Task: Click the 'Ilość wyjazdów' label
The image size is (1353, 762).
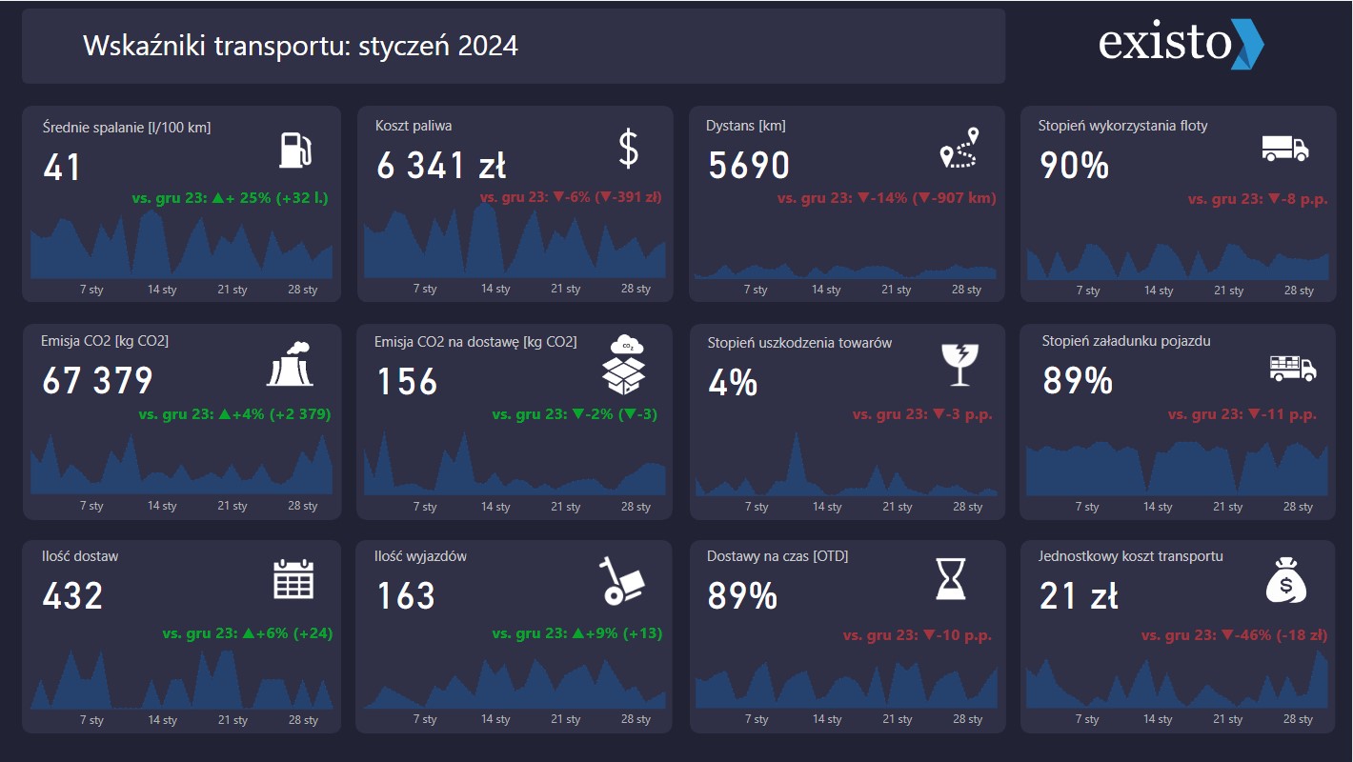Action: click(x=420, y=556)
